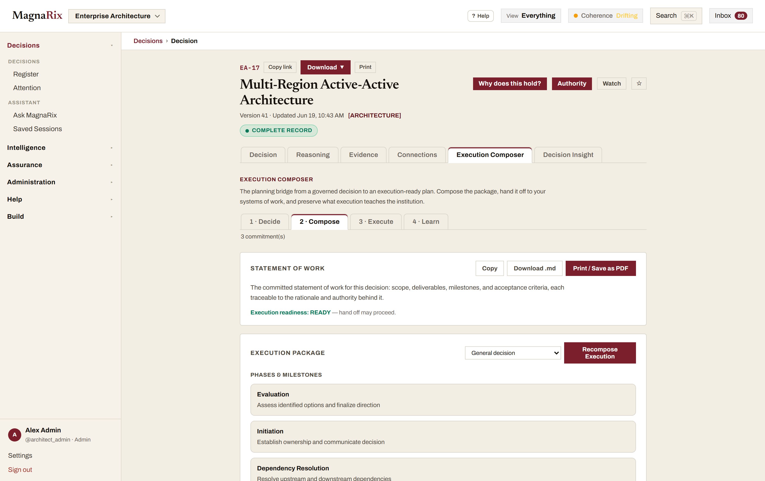Click Why does this hold?
765x481 pixels.
point(509,84)
